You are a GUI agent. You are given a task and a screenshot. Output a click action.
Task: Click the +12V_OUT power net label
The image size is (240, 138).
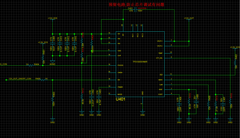point(189,18)
